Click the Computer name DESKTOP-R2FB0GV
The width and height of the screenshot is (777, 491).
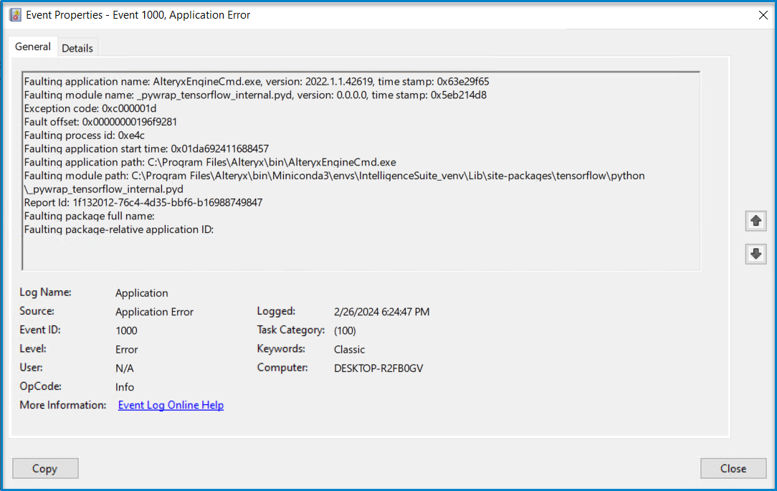tap(378, 368)
